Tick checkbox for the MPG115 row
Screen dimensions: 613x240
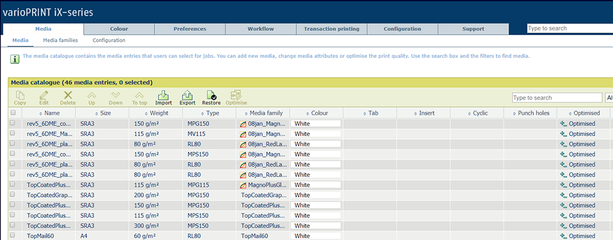click(13, 184)
